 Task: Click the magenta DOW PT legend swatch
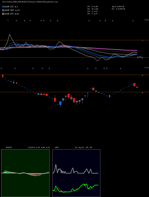click(3, 14)
